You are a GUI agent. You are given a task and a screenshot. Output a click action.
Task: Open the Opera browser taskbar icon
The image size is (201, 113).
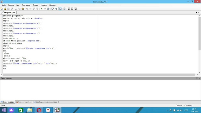39,110
